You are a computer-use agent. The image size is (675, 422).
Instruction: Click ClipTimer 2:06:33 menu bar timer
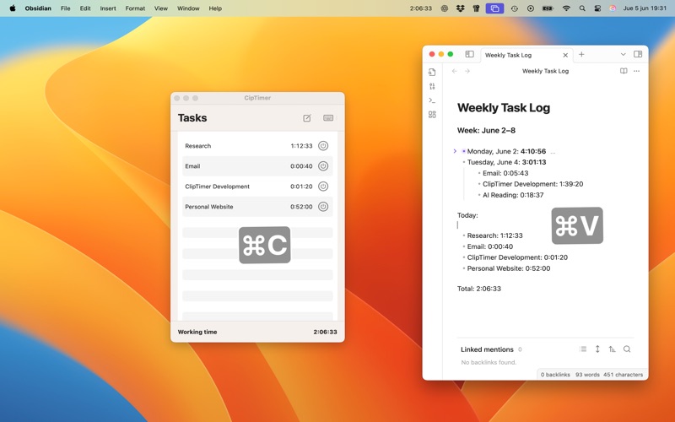click(420, 8)
